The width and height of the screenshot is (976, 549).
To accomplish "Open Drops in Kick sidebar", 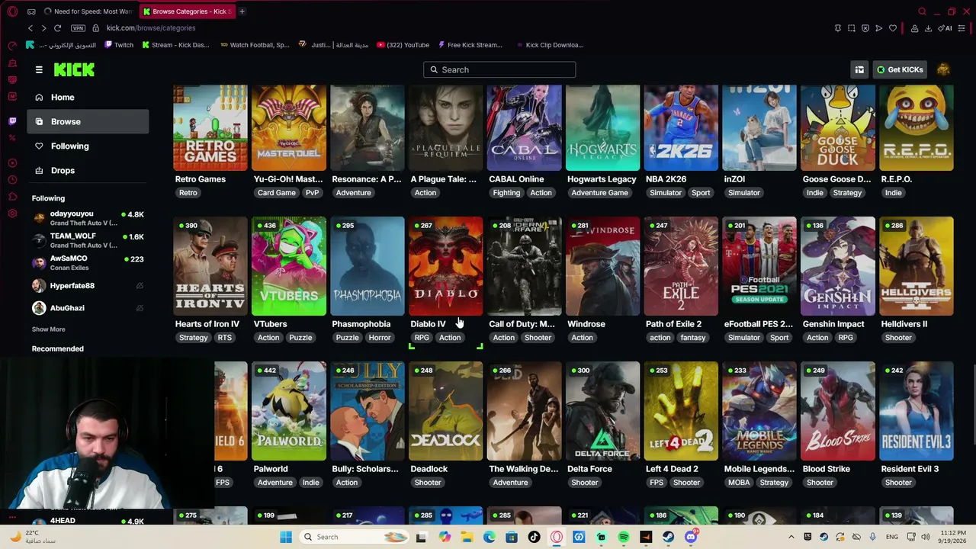I will point(88,170).
